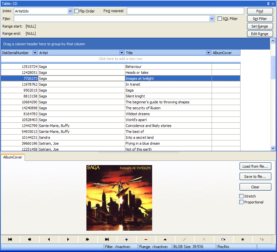The image size is (277, 252).
Task: Open the Artist column filter dropdown
Action: pyautogui.click(x=122, y=53)
